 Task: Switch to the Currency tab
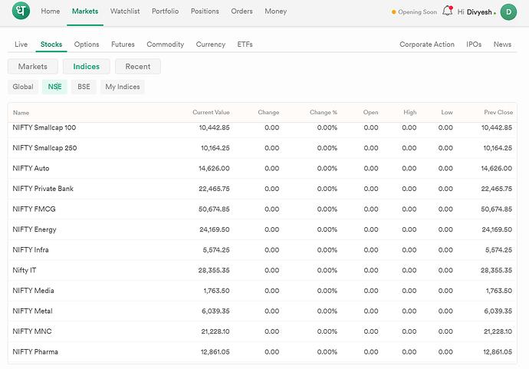tap(211, 44)
